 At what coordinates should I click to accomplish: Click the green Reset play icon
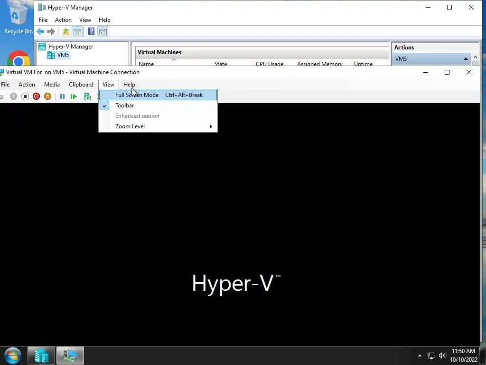pos(74,96)
